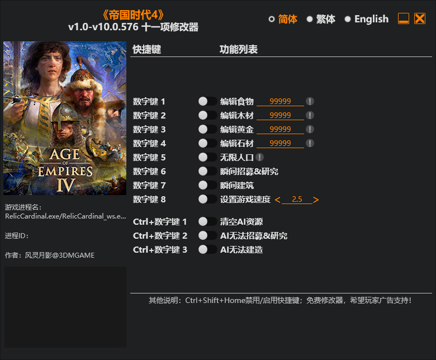Select the 繁体 language radio button
The height and width of the screenshot is (360, 436).
pos(310,19)
